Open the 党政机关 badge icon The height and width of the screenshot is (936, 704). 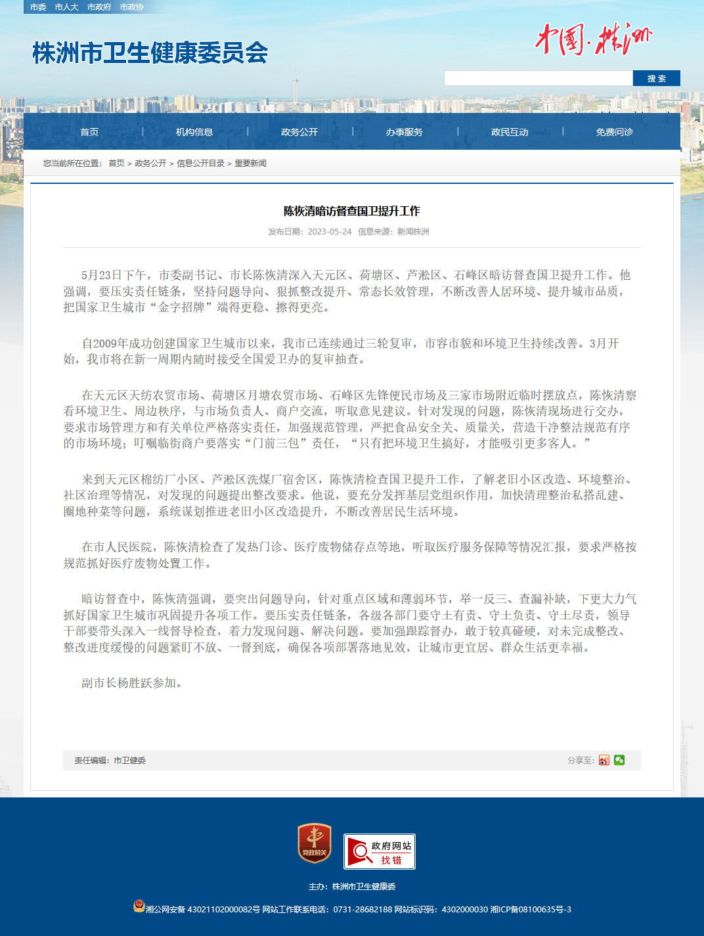(315, 844)
